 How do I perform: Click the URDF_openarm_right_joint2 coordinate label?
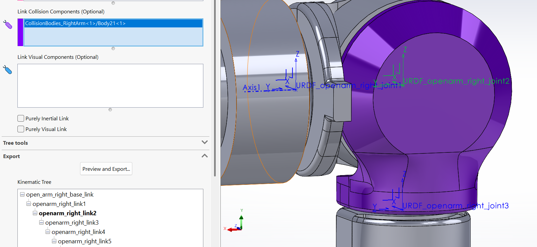pos(456,81)
